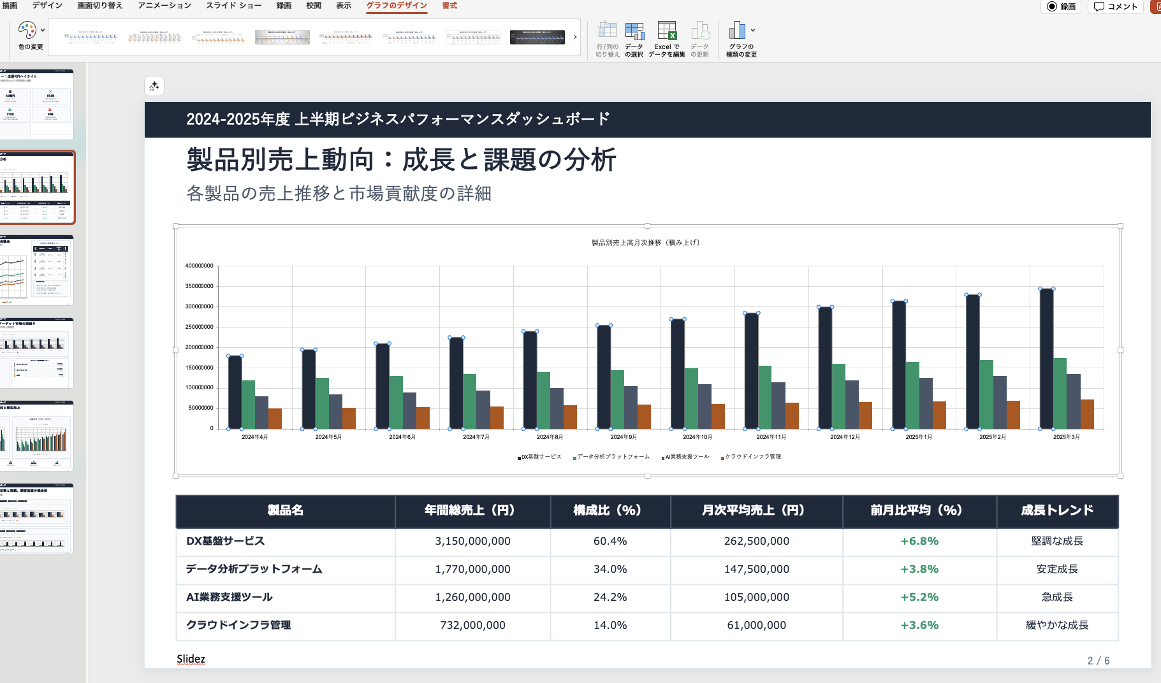The width and height of the screenshot is (1161, 683).
Task: Open the スライド ショー tab
Action: click(233, 5)
